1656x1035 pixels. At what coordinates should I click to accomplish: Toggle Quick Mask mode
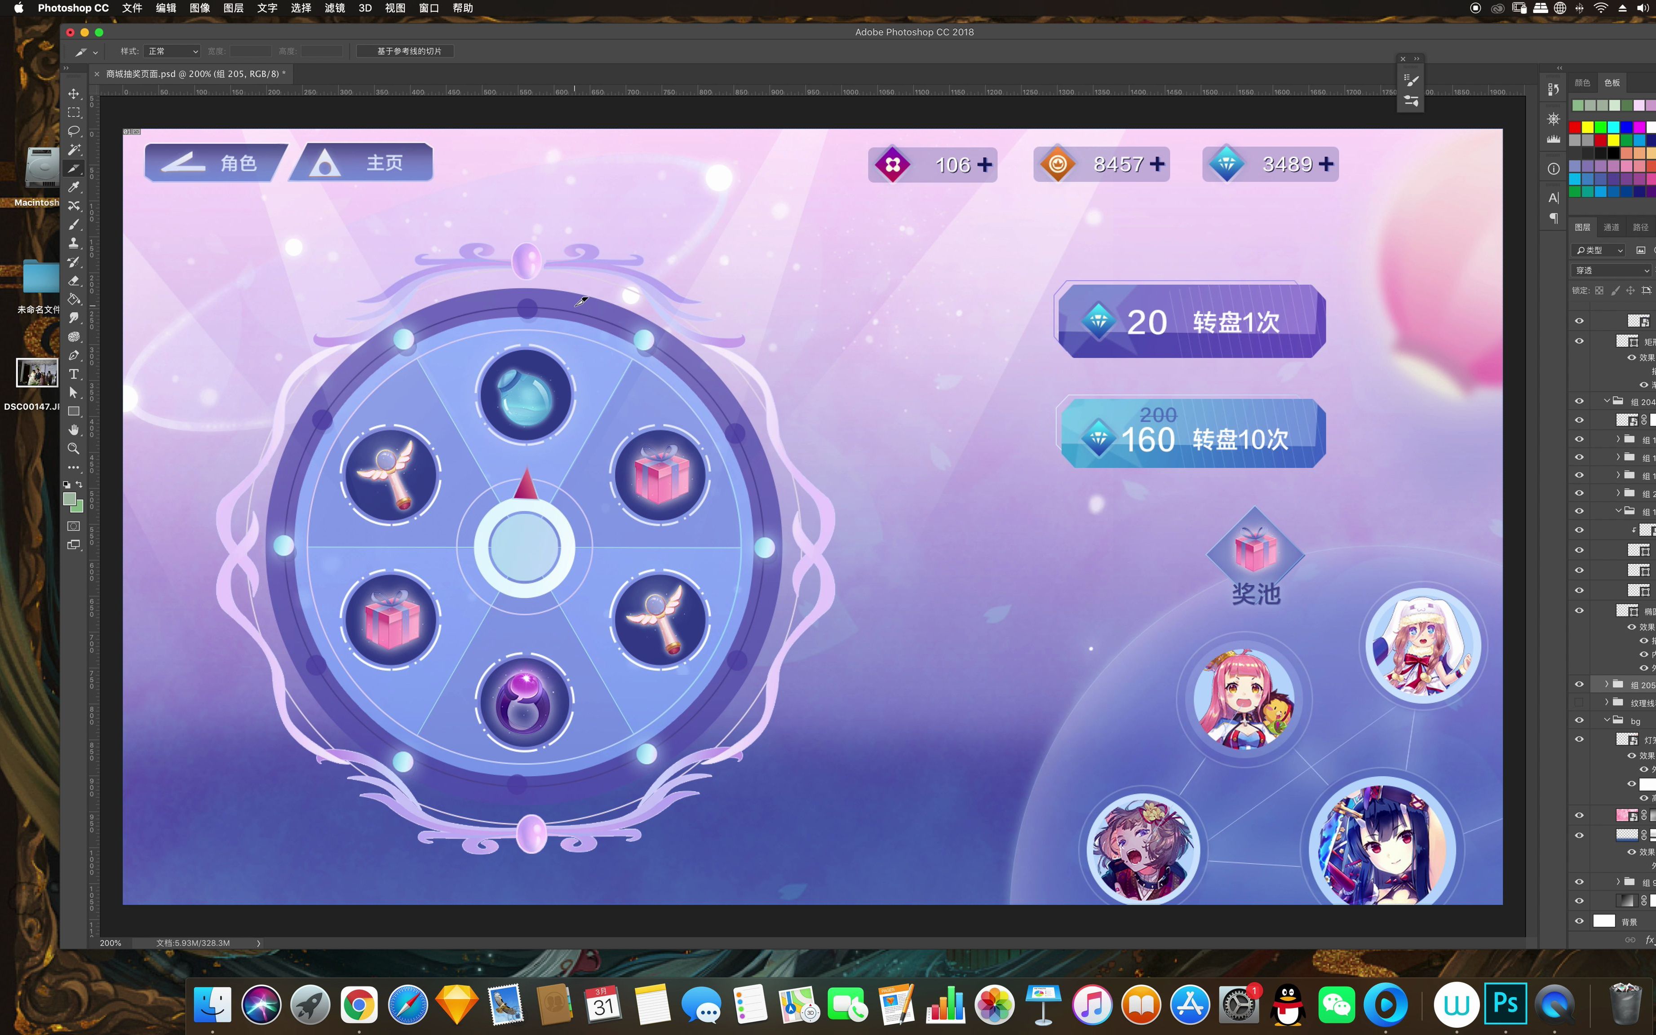click(74, 526)
